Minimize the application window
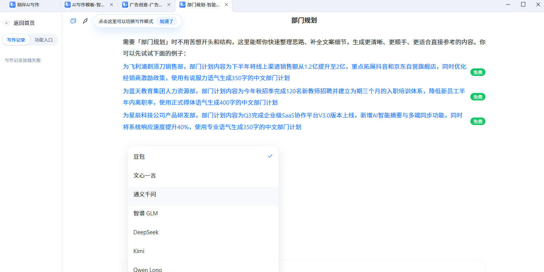 click(508, 5)
